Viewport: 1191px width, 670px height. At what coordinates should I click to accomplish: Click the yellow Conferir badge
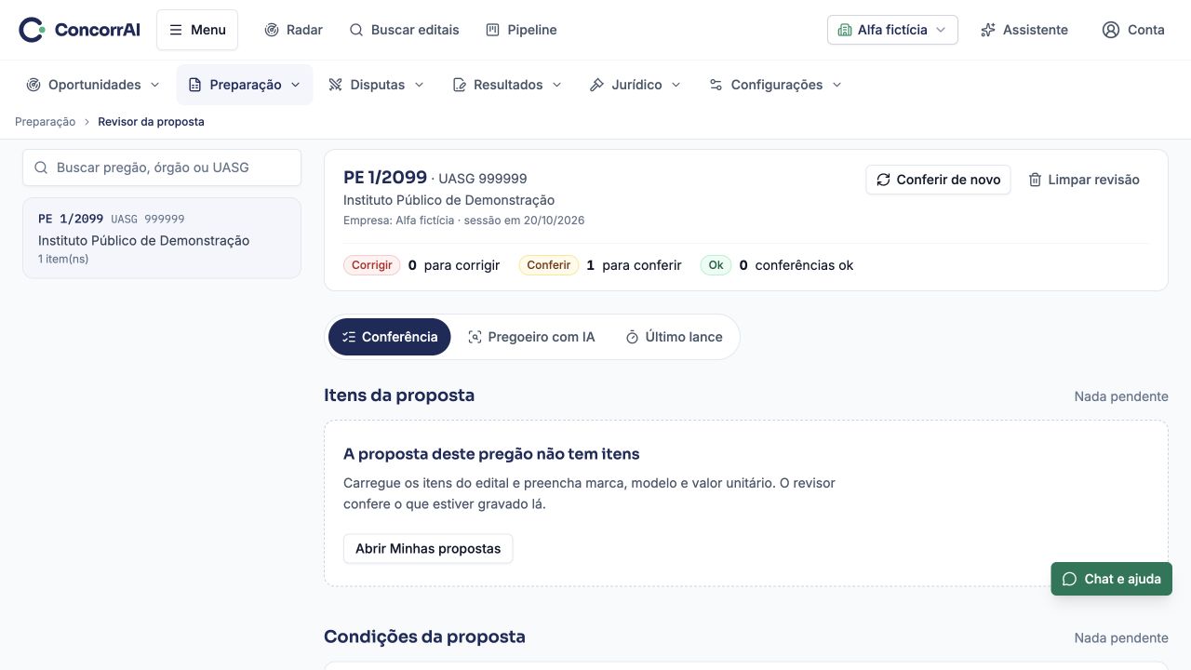pyautogui.click(x=549, y=265)
